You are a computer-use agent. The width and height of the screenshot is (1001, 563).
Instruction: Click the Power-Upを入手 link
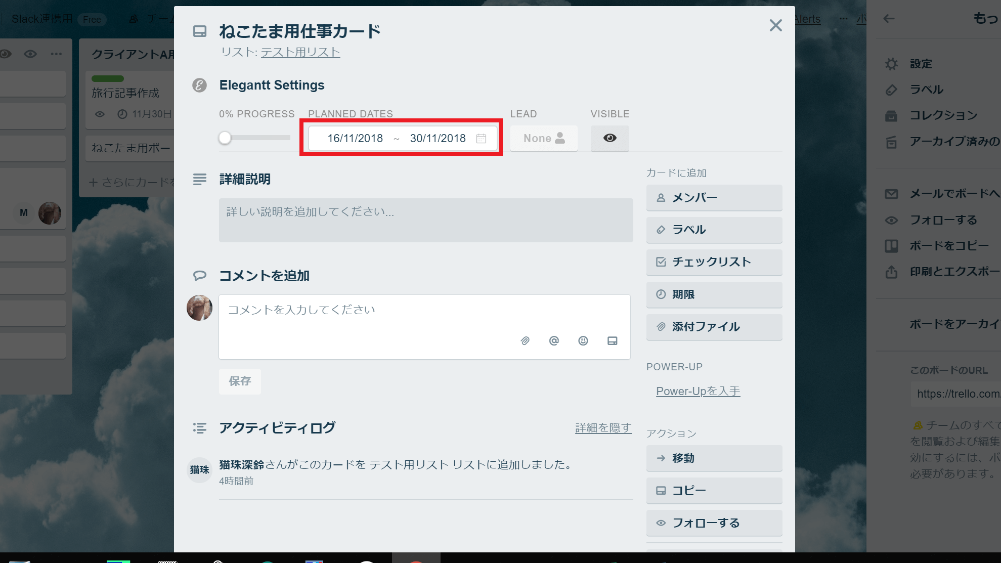698,391
